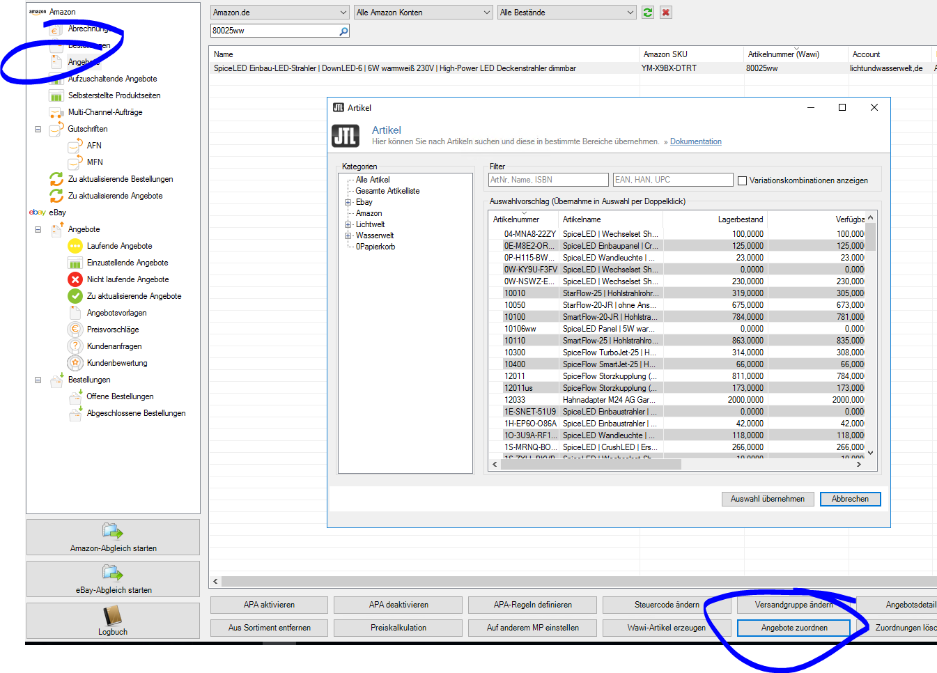Click the Offene Bestellungen icon
This screenshot has width=937, height=673.
tap(75, 396)
